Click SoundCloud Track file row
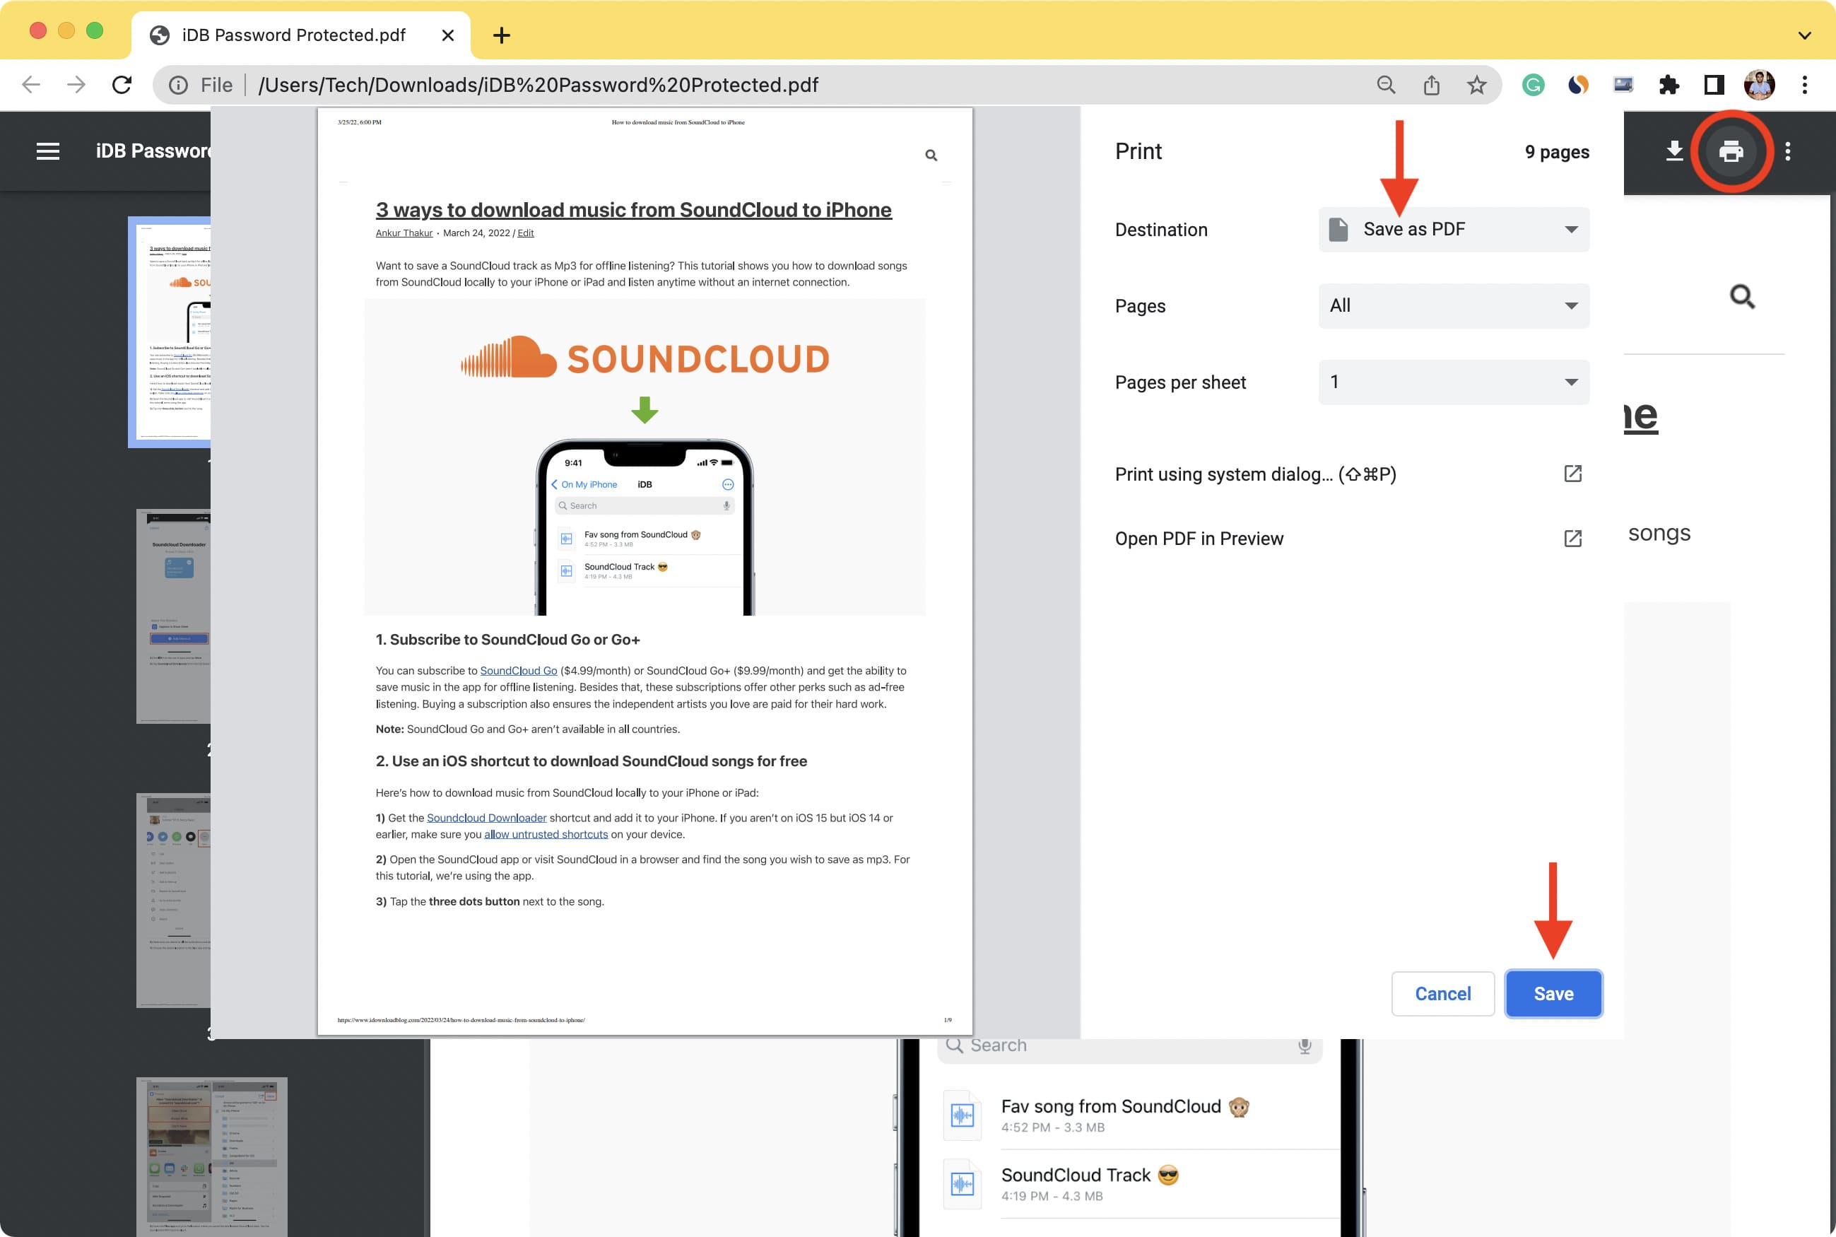This screenshot has width=1836, height=1237. 1141,1184
